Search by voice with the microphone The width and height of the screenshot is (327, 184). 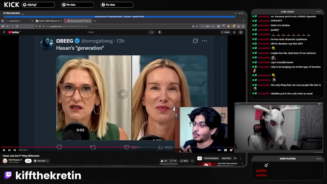pos(159,32)
